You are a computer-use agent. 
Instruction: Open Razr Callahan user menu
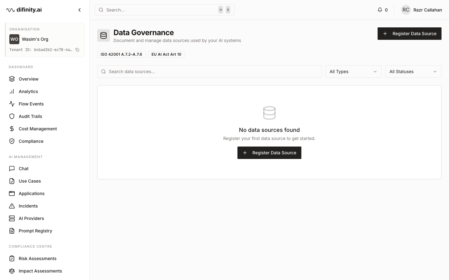422,10
